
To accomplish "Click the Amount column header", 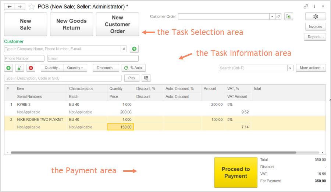I will [x=213, y=93].
